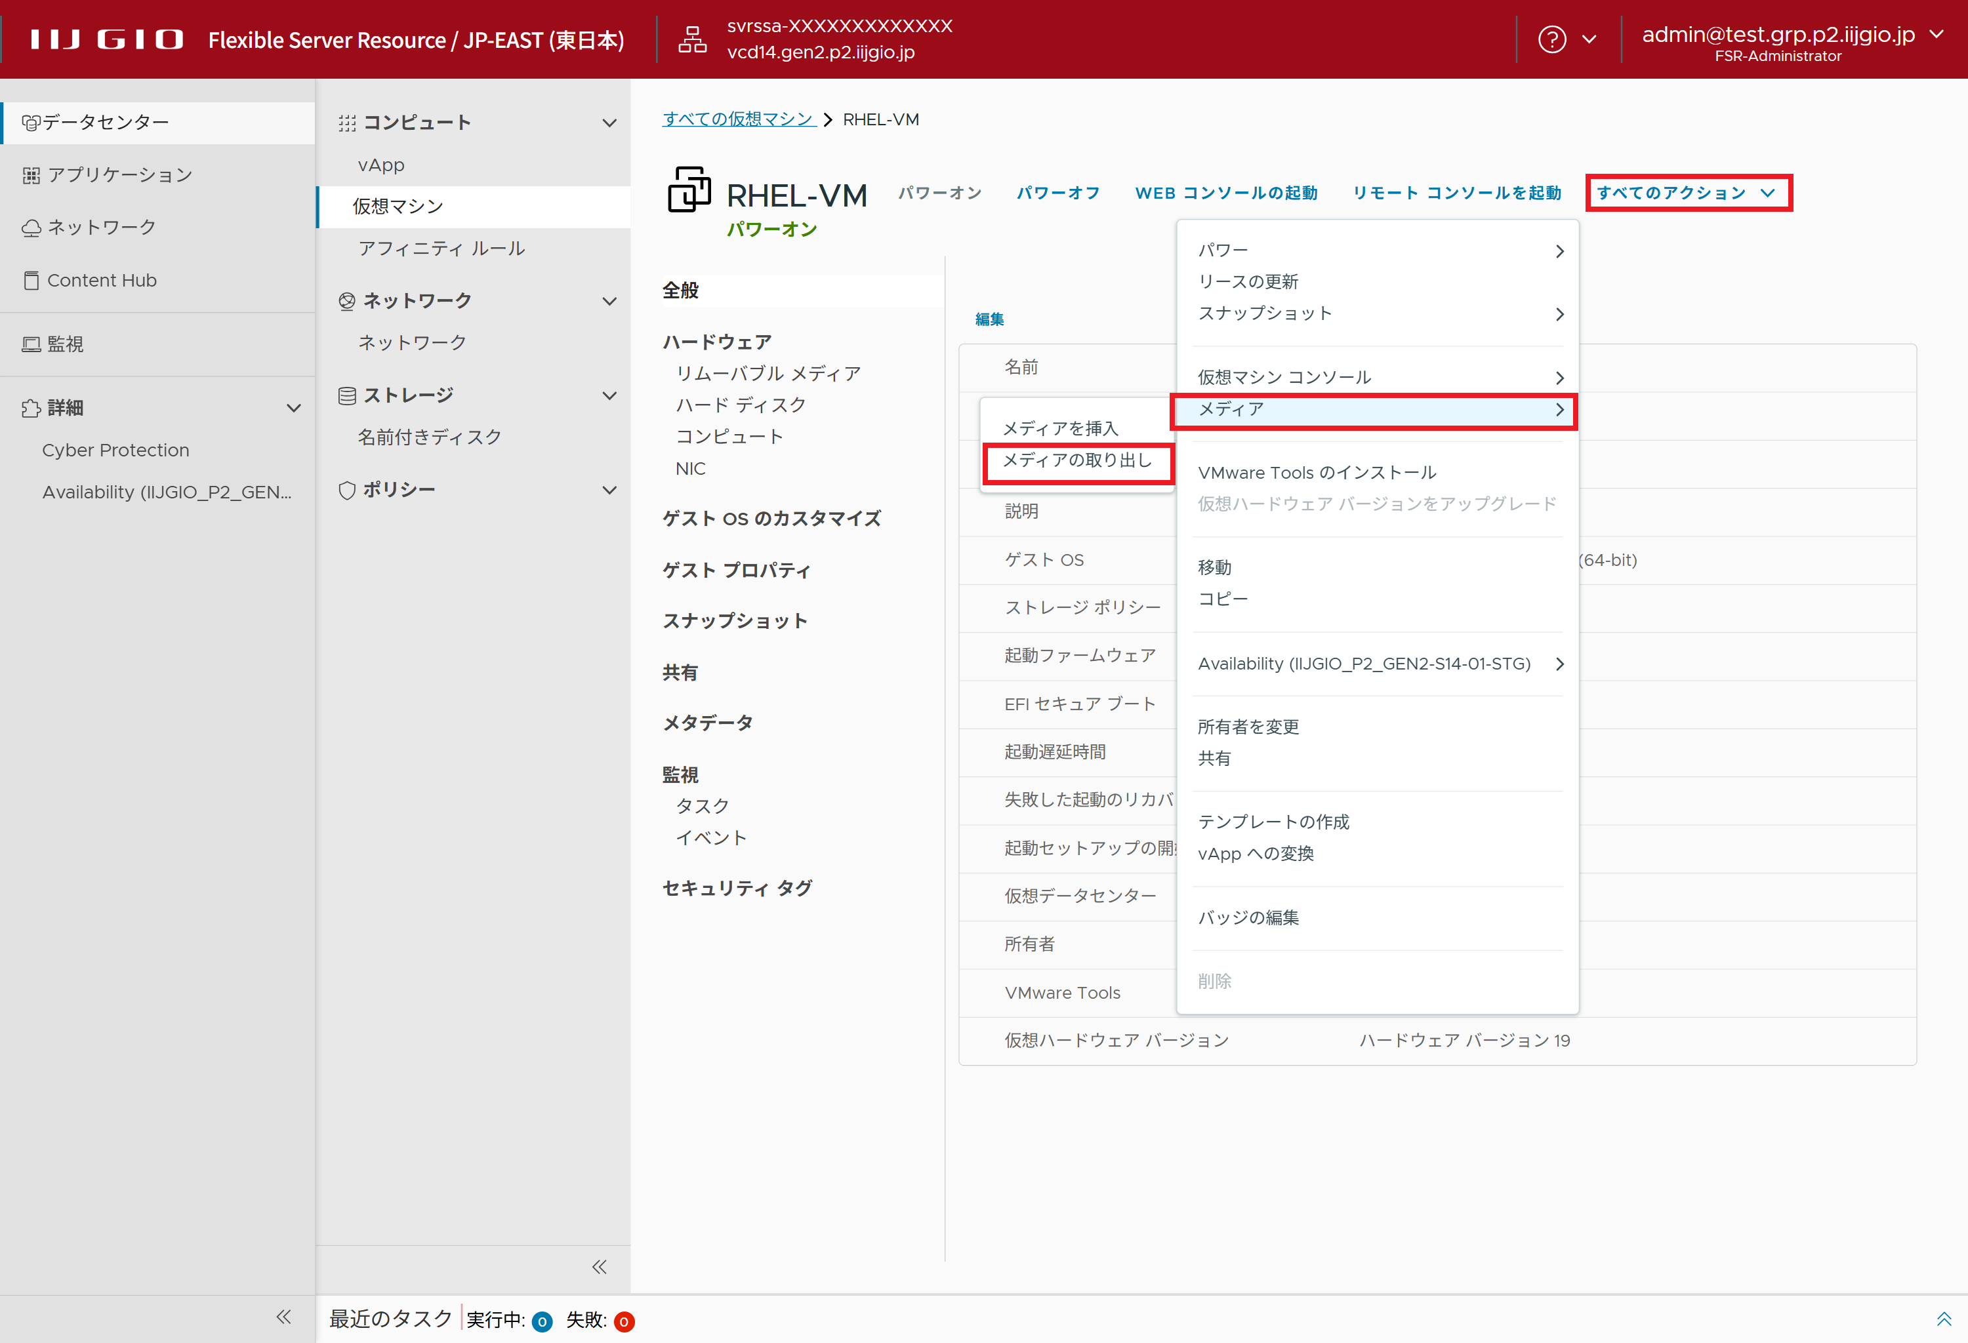Select ハード ディスク in hardware section
Screen dimensions: 1968x1343
click(740, 405)
